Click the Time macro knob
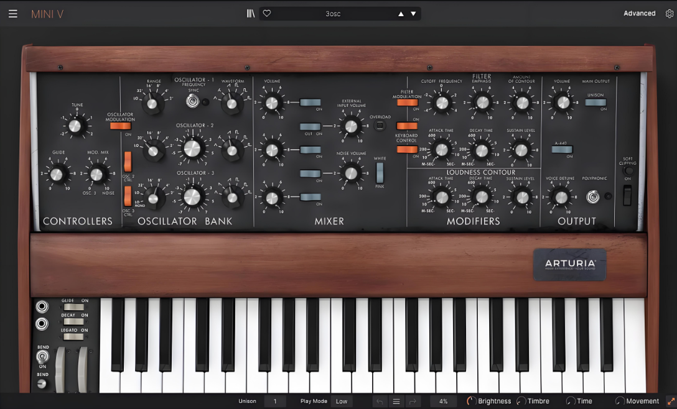The height and width of the screenshot is (409, 677). [x=571, y=402]
